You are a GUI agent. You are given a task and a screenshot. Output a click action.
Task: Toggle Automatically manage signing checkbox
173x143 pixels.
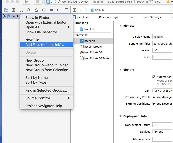[x=154, y=77]
